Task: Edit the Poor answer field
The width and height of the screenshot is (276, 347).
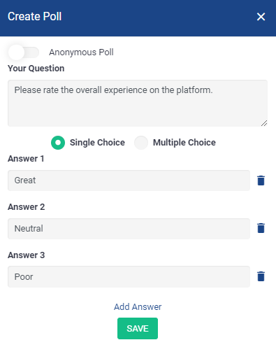Action: click(x=129, y=276)
